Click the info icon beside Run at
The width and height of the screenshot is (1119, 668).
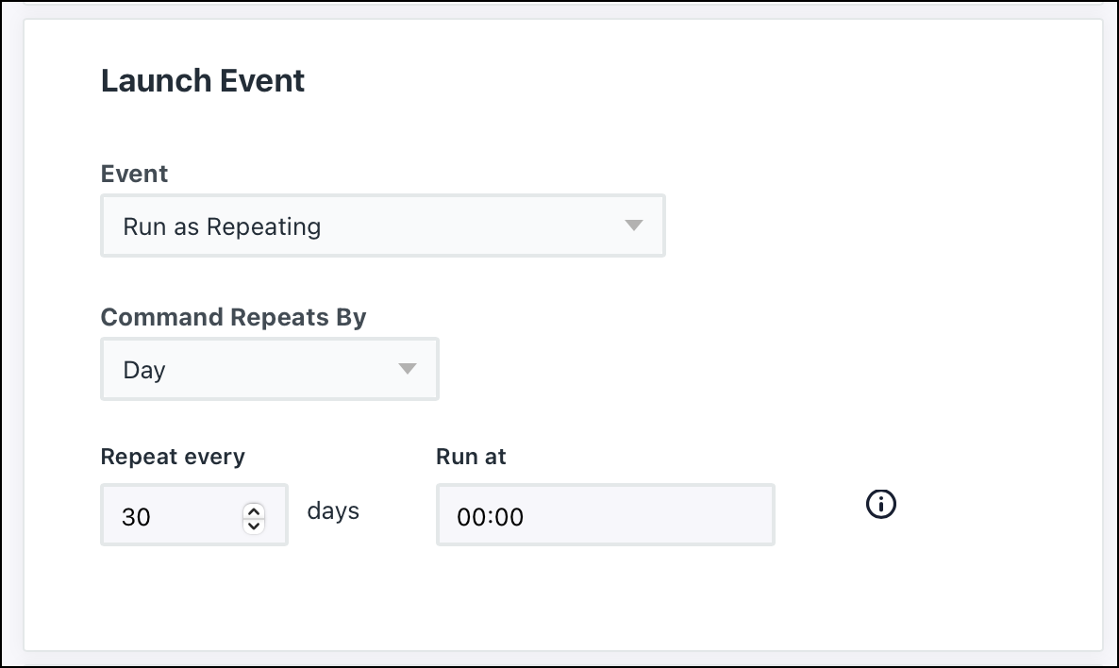coord(880,505)
